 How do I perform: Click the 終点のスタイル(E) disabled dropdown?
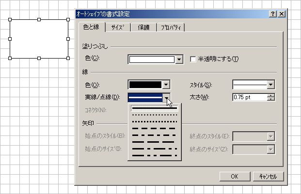click(x=253, y=136)
